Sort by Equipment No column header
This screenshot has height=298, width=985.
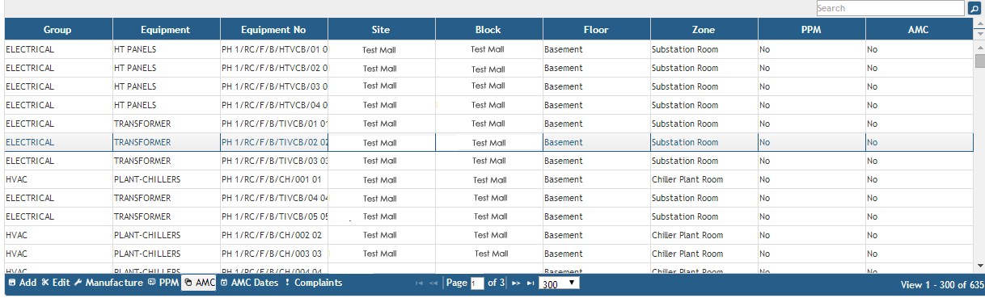(273, 30)
